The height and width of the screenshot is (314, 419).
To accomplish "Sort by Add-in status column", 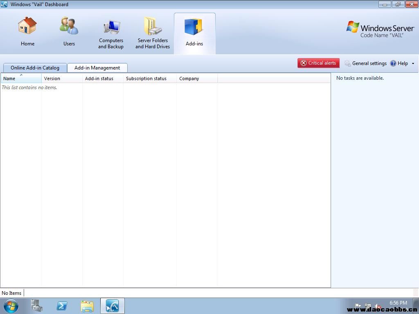I will click(x=102, y=78).
